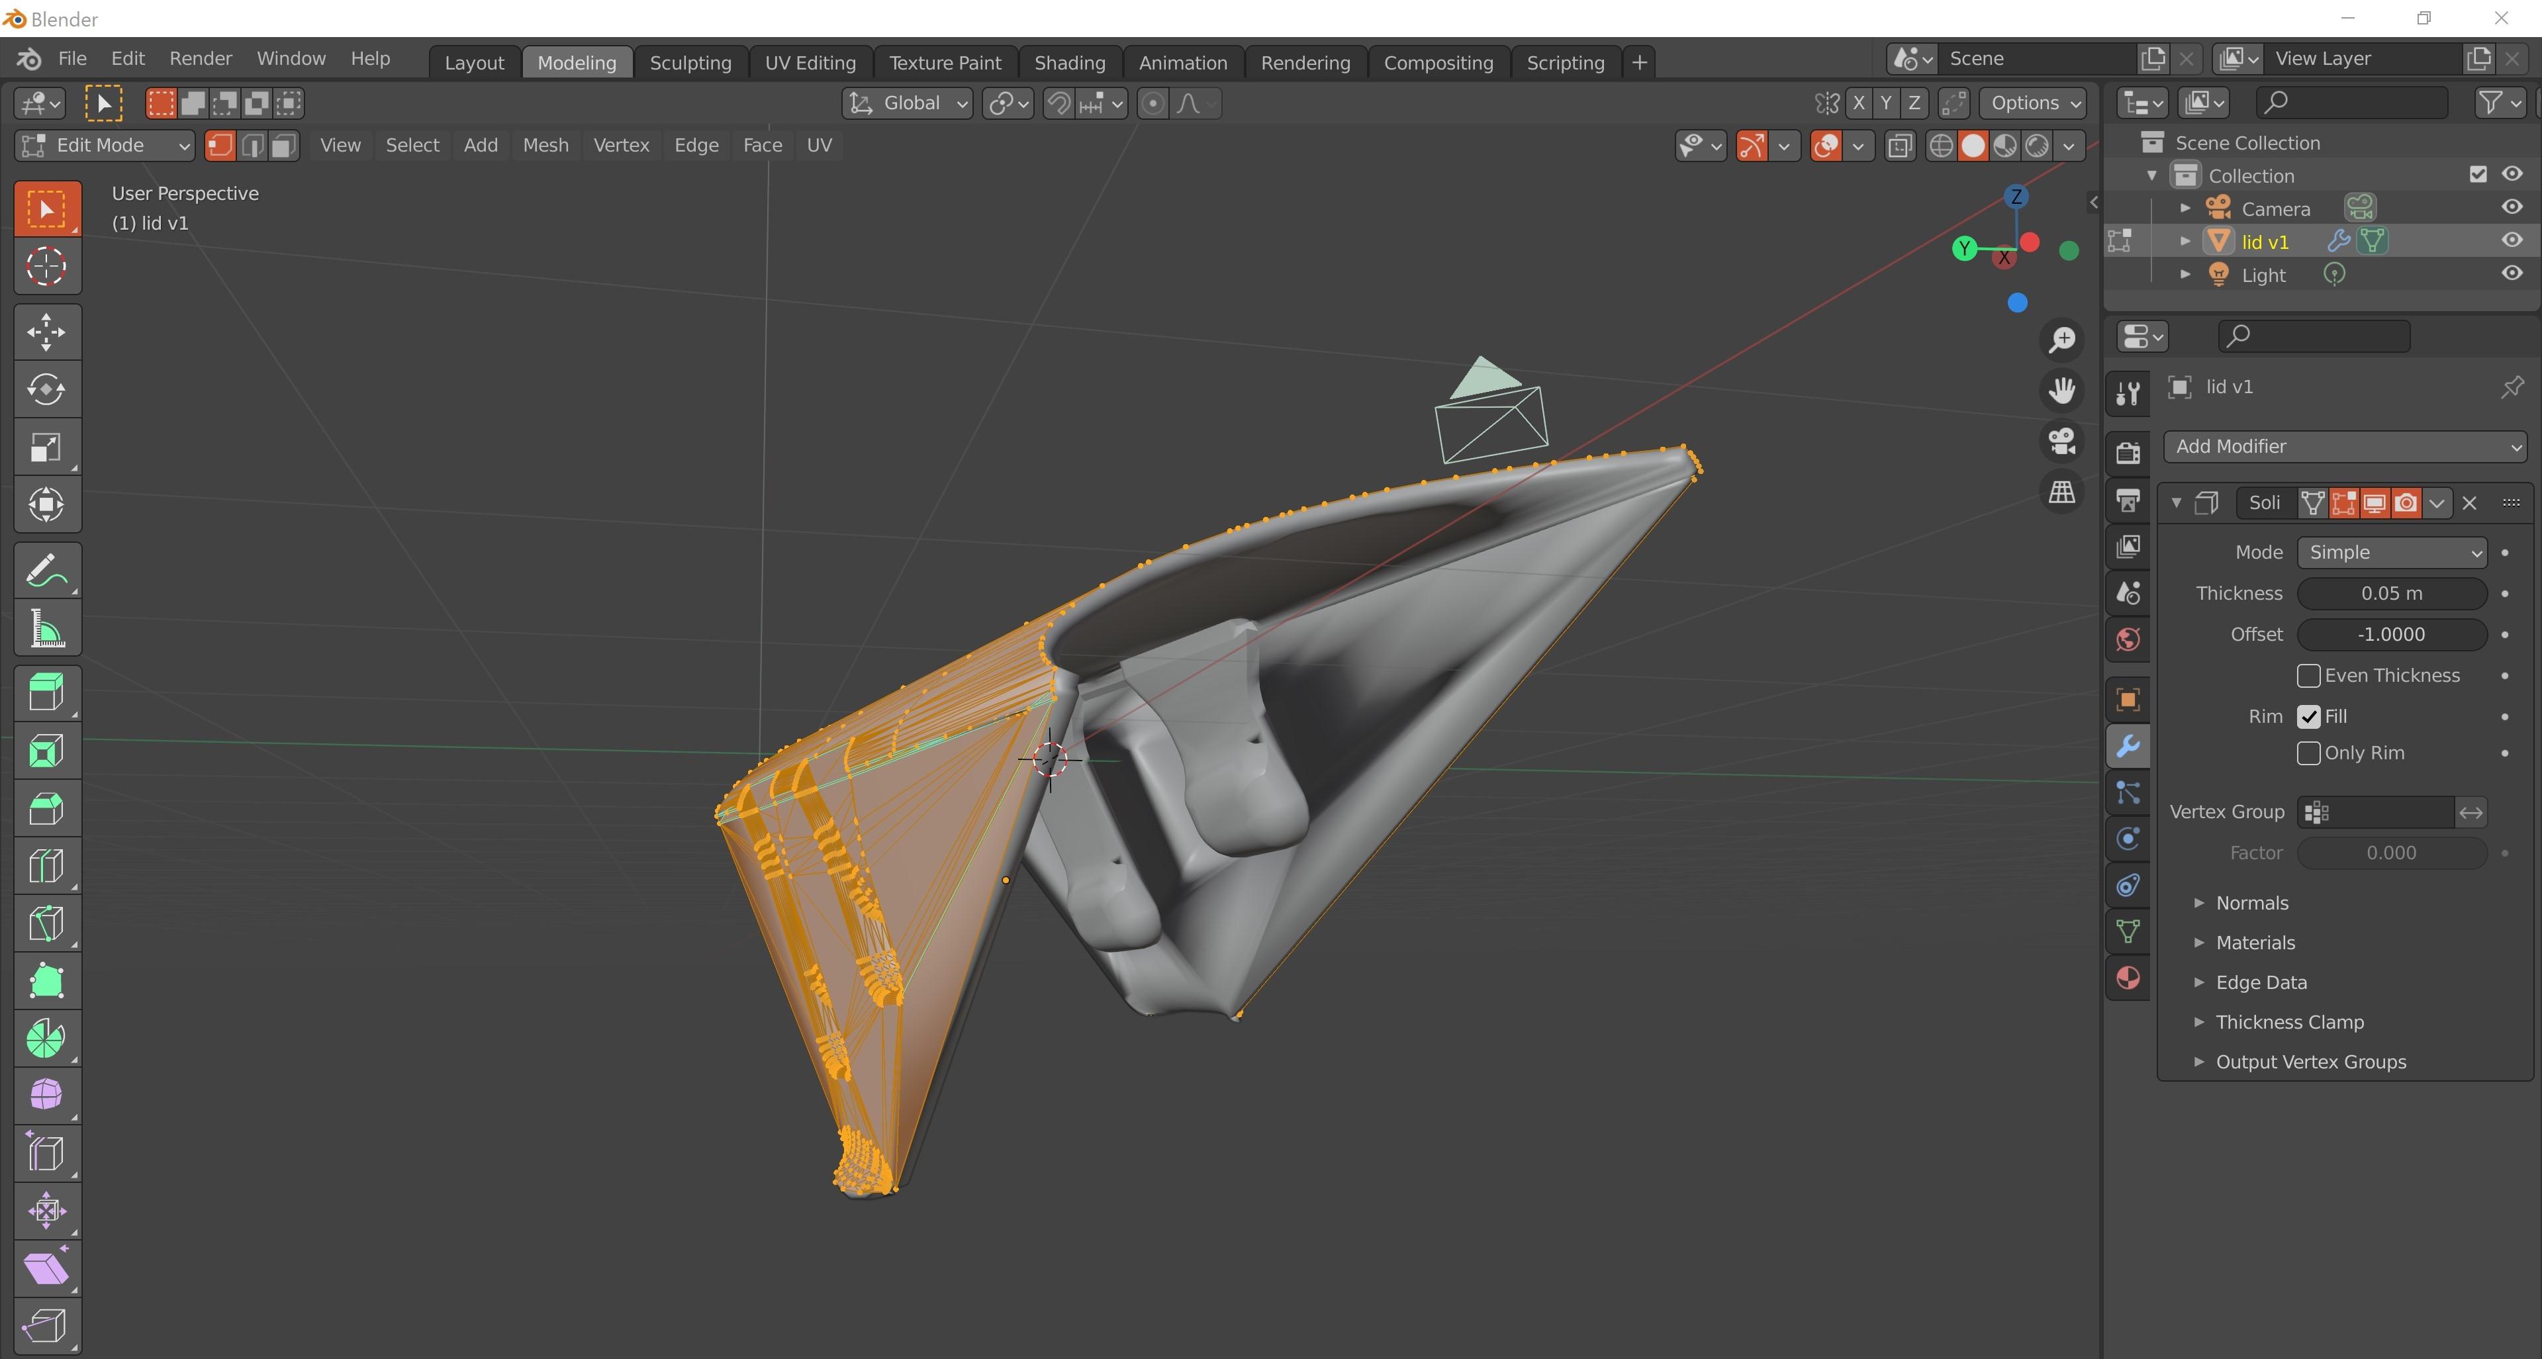Toggle camera view with camera icon
Screen dimensions: 2542x1359
tap(2063, 440)
